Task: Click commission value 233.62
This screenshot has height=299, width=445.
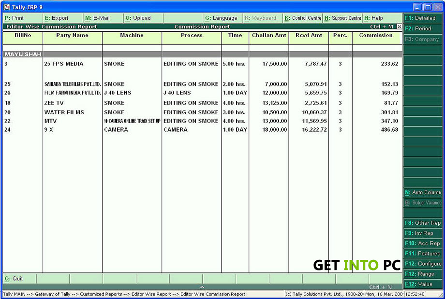Action: click(390, 64)
